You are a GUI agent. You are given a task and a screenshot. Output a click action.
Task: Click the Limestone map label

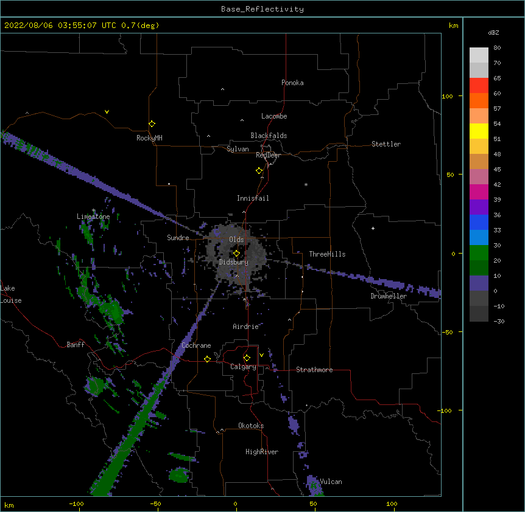[x=93, y=216]
